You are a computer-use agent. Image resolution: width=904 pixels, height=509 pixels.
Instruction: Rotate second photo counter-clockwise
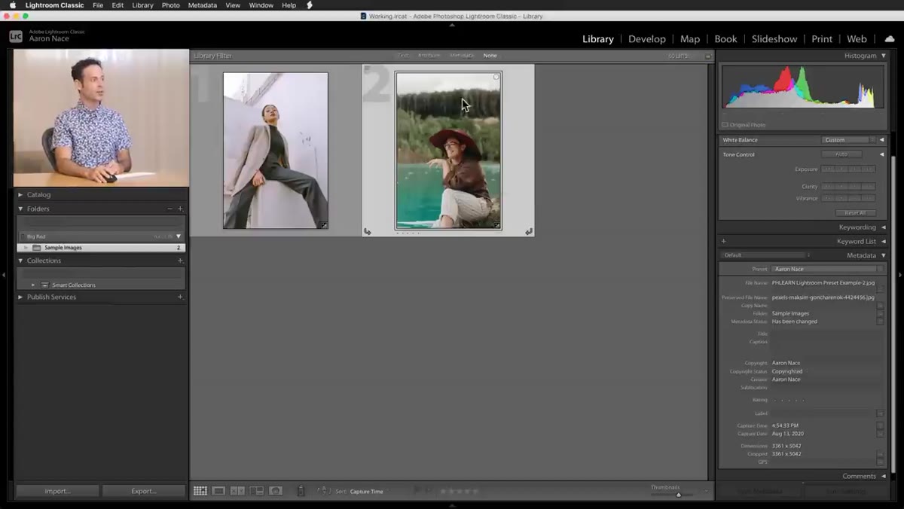[368, 232]
